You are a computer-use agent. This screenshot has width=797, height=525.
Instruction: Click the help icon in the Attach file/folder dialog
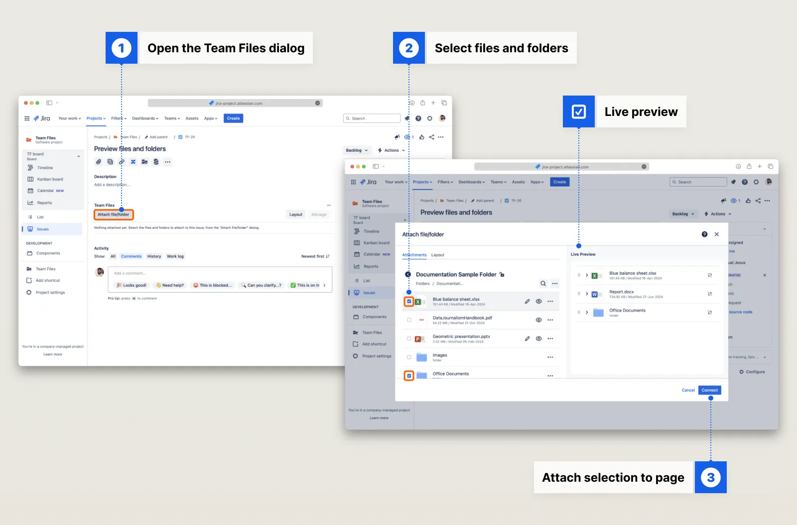click(704, 234)
